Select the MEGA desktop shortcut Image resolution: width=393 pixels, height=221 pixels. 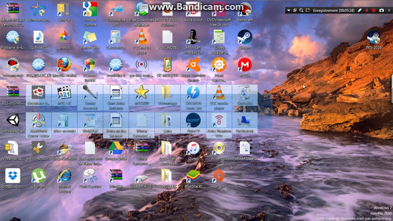point(245,65)
